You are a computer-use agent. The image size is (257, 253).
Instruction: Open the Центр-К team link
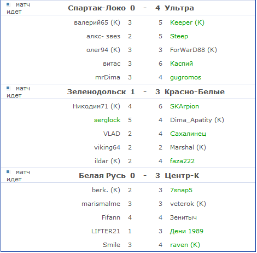click(x=182, y=176)
